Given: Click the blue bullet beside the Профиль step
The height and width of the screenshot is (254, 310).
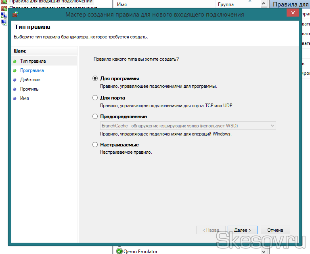Looking at the screenshot, I should tap(15, 89).
